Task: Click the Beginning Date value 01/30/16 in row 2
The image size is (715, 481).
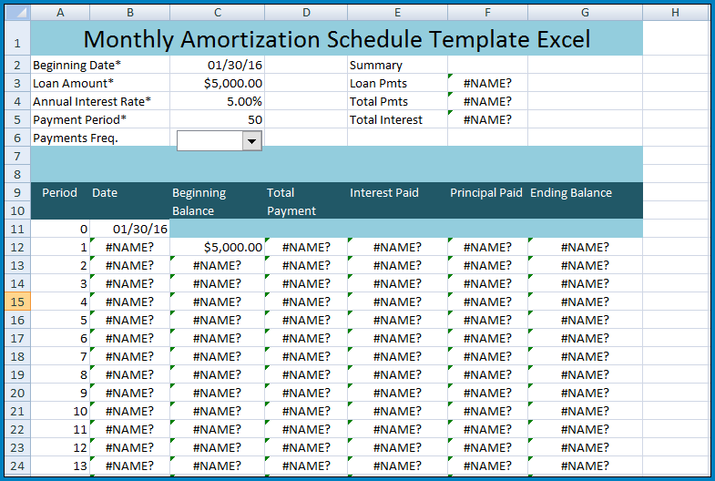Action: pyautogui.click(x=218, y=65)
